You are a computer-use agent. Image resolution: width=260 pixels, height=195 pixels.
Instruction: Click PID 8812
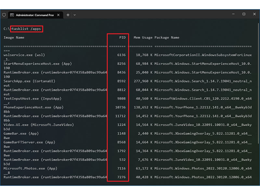pos(121,90)
